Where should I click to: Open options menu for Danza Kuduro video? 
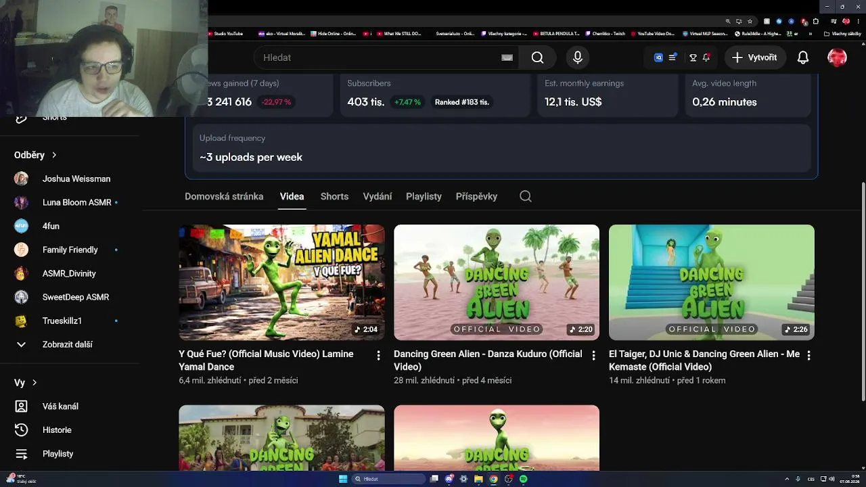tap(593, 355)
